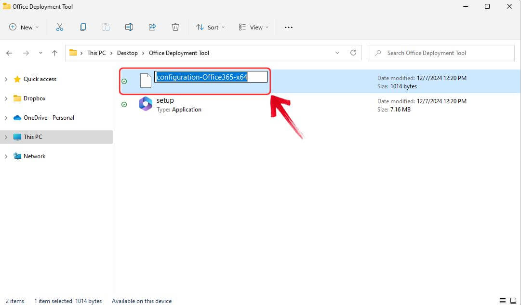Click the OneDrive cloud icon
The image size is (521, 305).
pyautogui.click(x=17, y=118)
